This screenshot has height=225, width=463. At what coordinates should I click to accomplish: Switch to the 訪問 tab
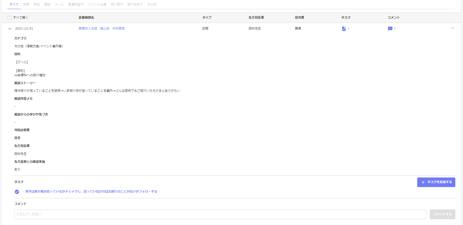tap(26, 4)
